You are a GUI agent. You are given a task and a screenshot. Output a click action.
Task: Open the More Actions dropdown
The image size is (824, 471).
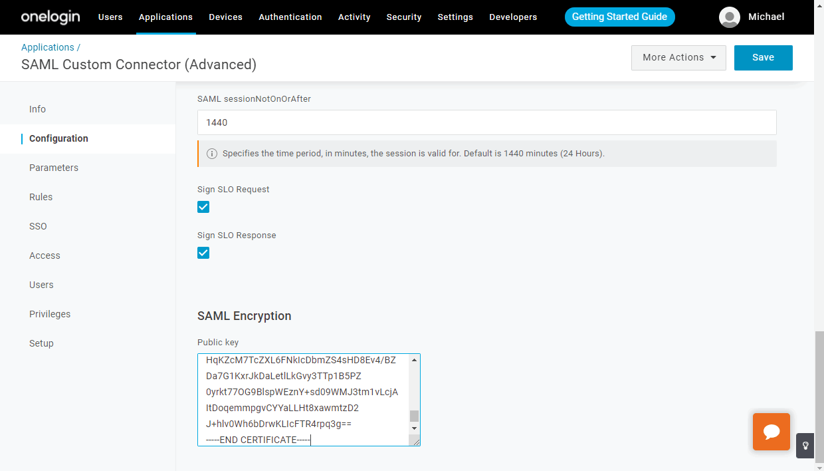pyautogui.click(x=678, y=58)
